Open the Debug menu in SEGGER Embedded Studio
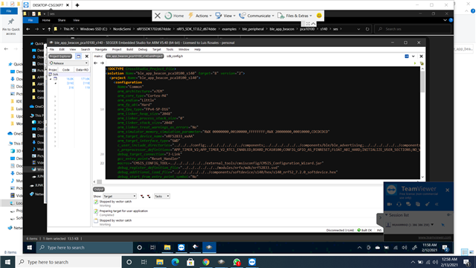This screenshot has width=476, height=268. click(x=142, y=49)
